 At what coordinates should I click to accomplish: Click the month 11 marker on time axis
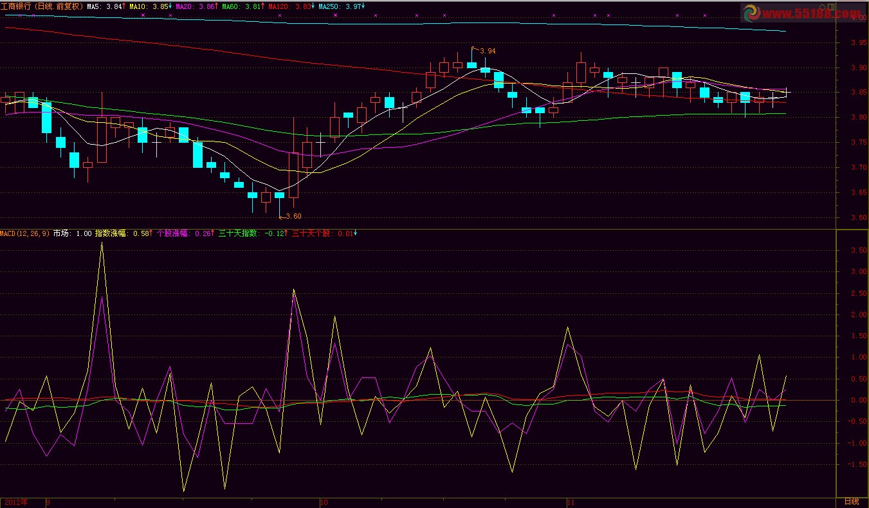click(x=570, y=502)
